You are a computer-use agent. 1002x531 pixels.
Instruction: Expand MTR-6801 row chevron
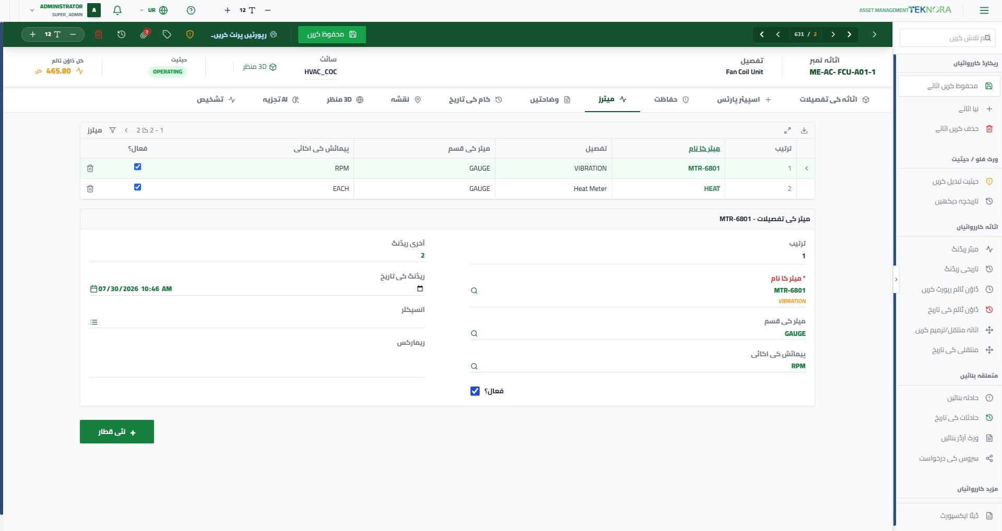[x=807, y=168]
